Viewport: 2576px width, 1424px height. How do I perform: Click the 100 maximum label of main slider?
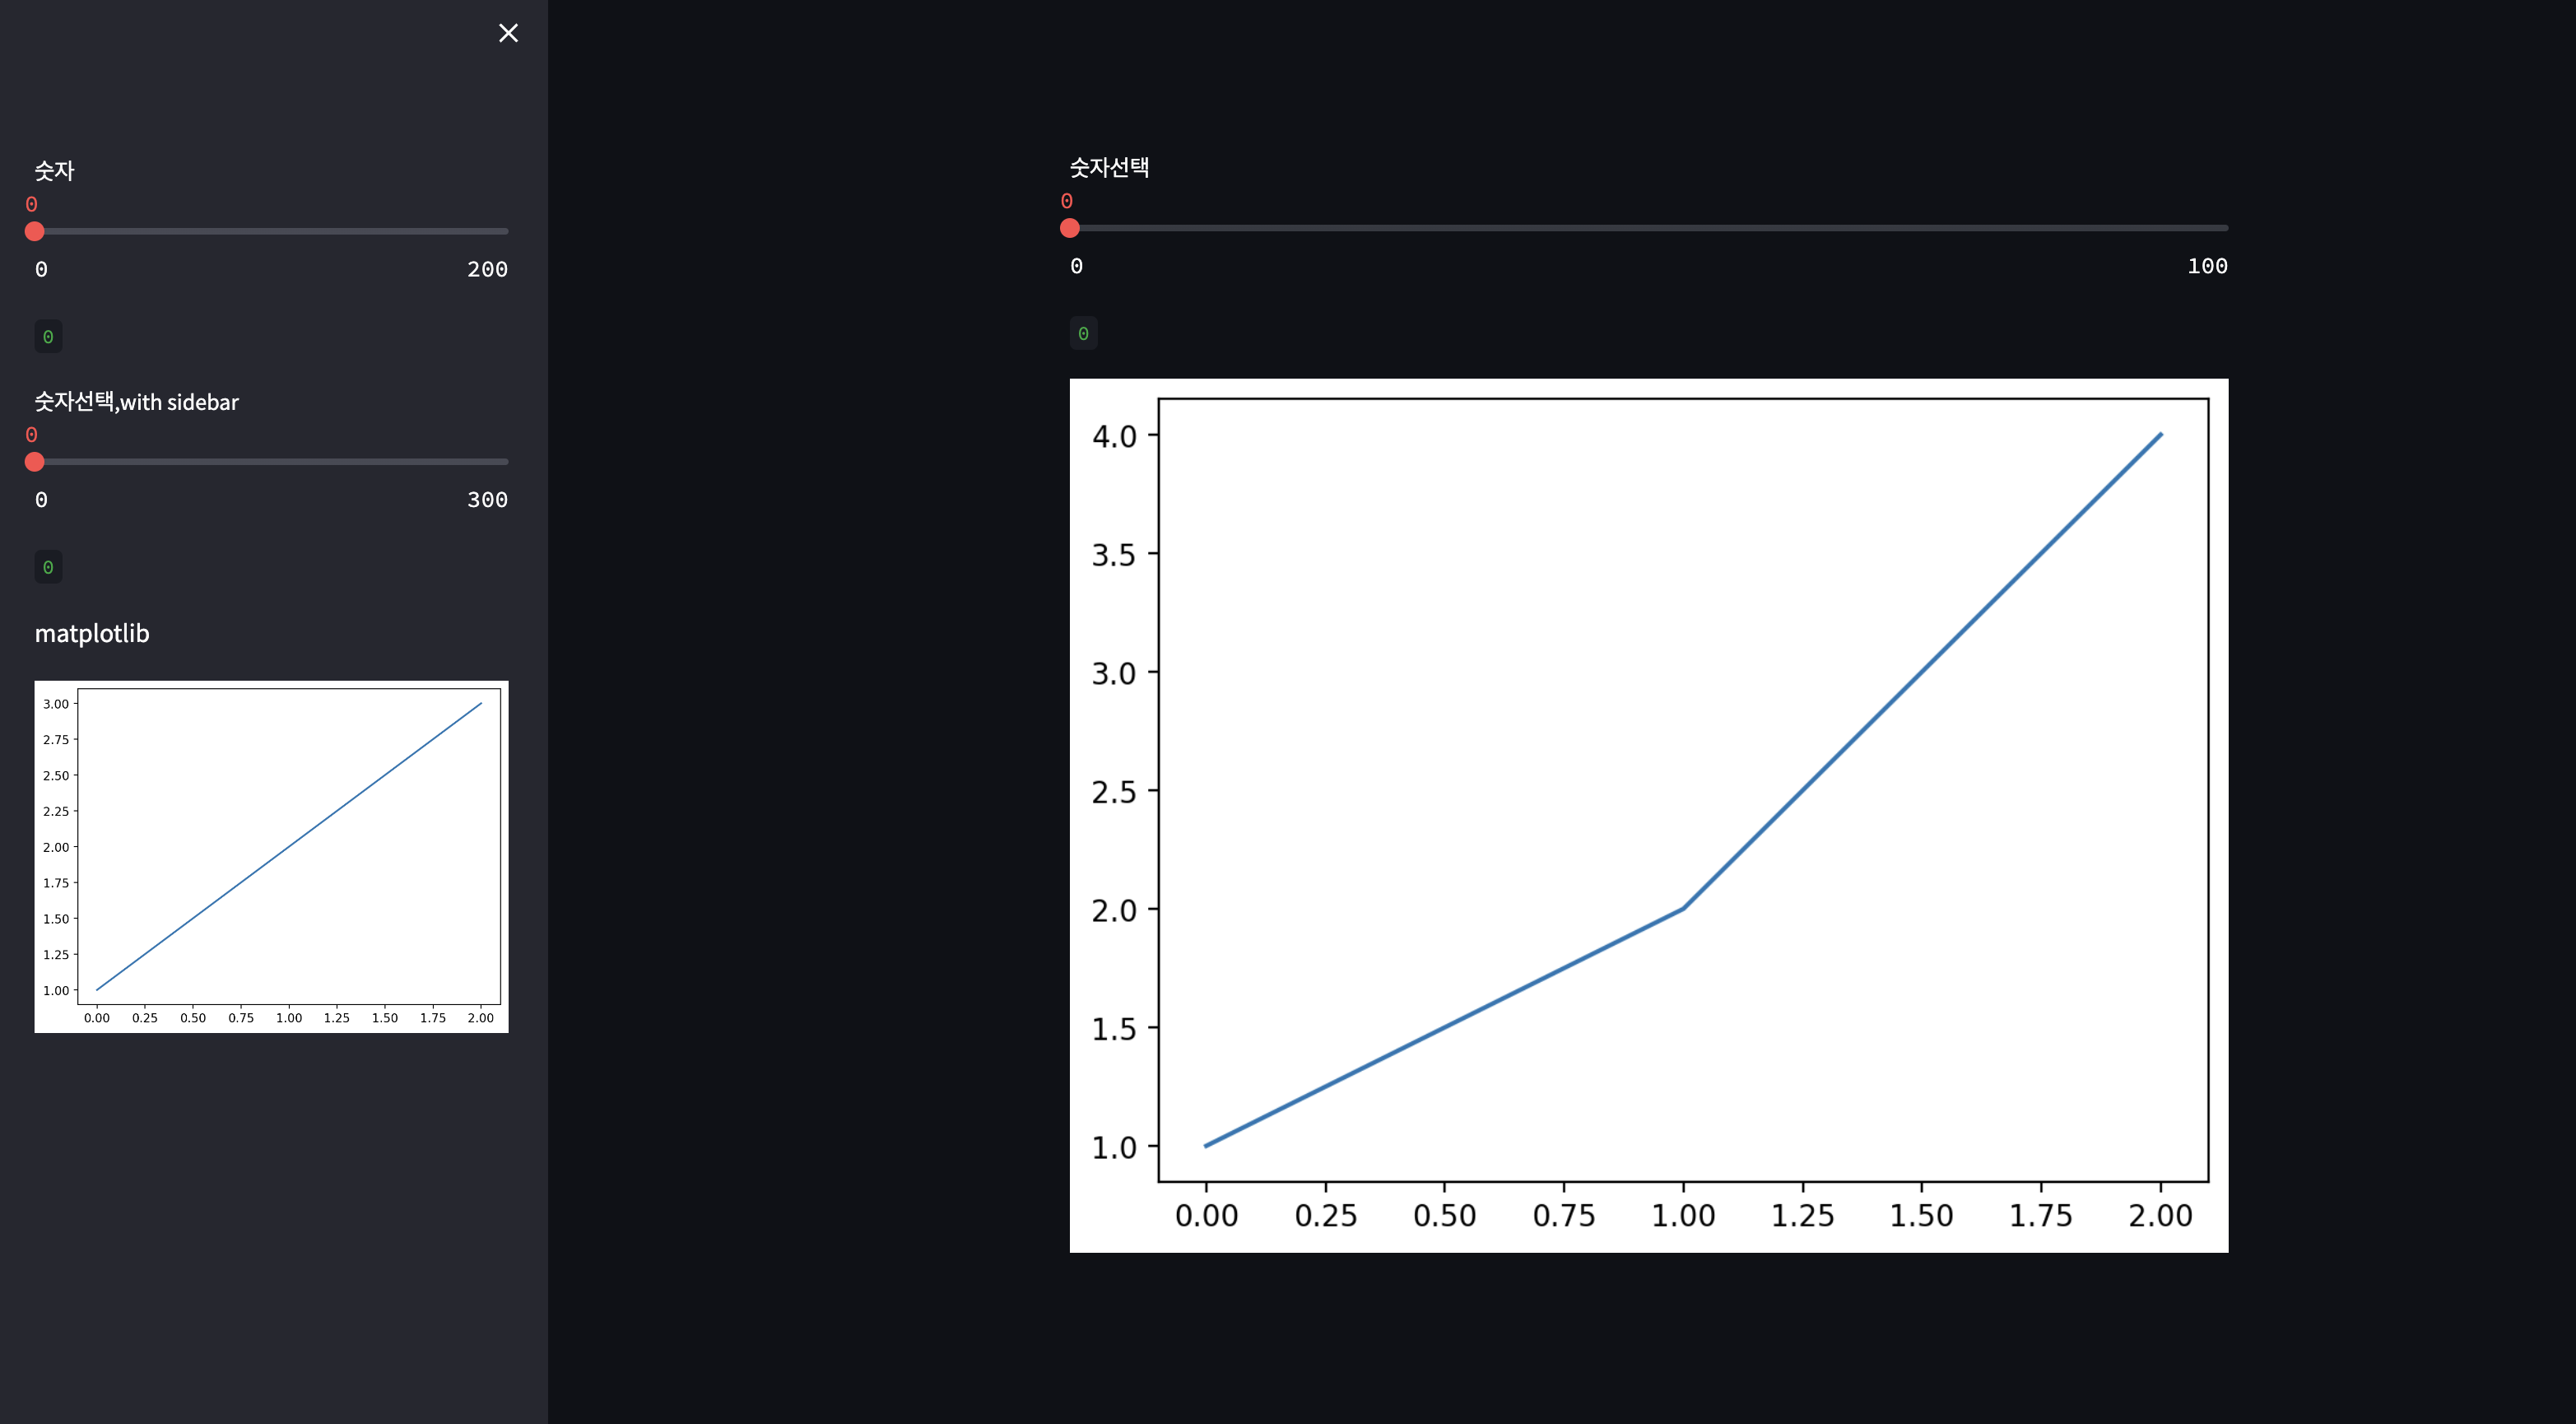[2207, 266]
